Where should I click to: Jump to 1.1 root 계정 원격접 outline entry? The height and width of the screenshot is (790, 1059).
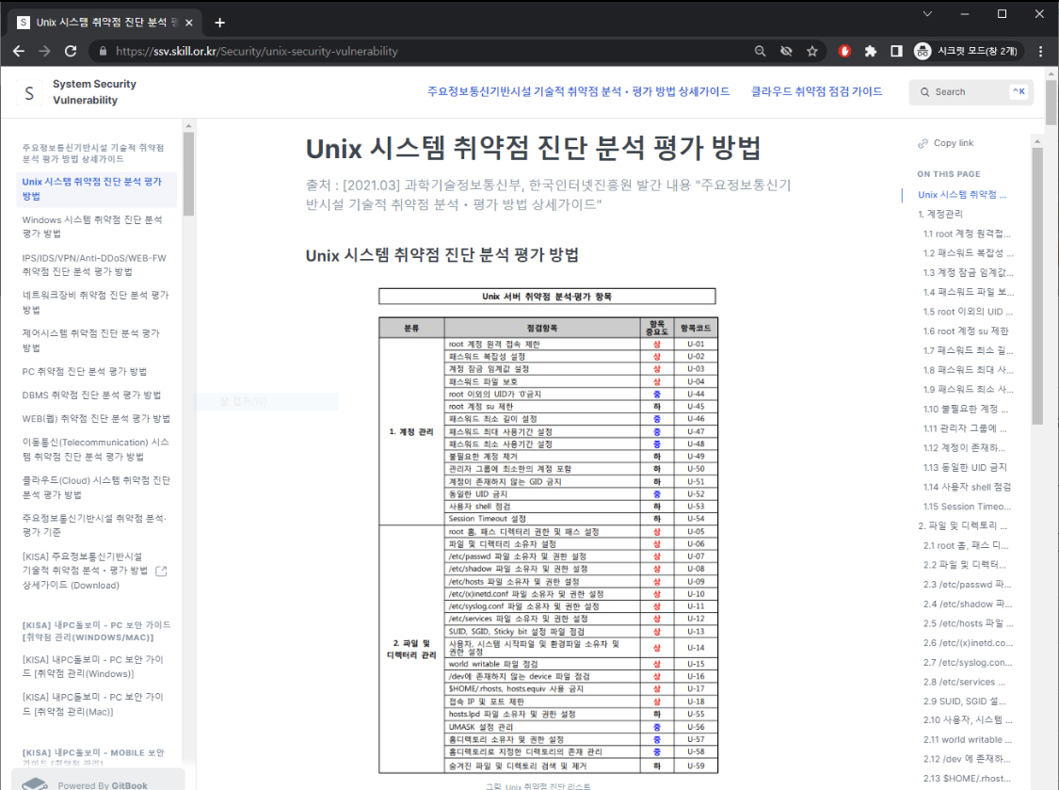[967, 234]
